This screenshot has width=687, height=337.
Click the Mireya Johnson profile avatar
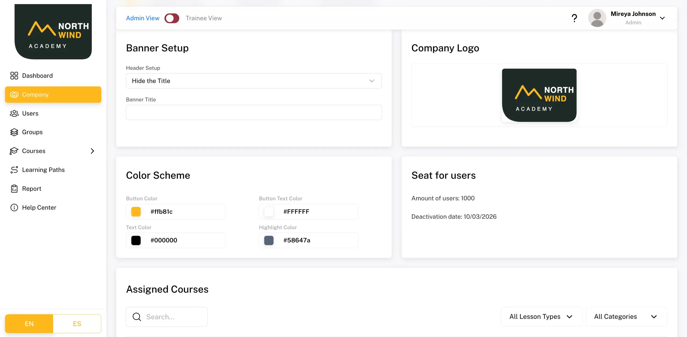(x=597, y=18)
